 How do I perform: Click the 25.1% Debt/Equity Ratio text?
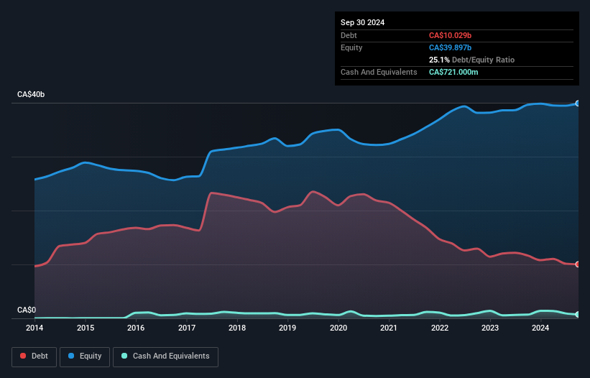(472, 60)
